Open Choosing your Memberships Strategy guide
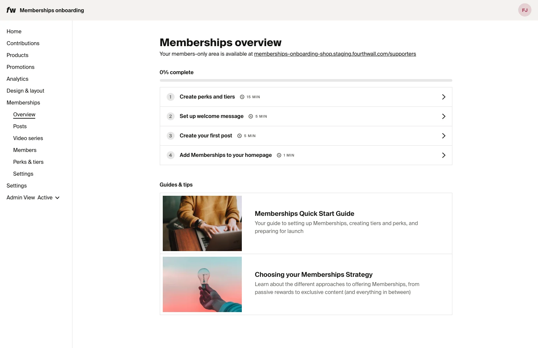Viewport: 538px width, 348px height. pyautogui.click(x=313, y=274)
